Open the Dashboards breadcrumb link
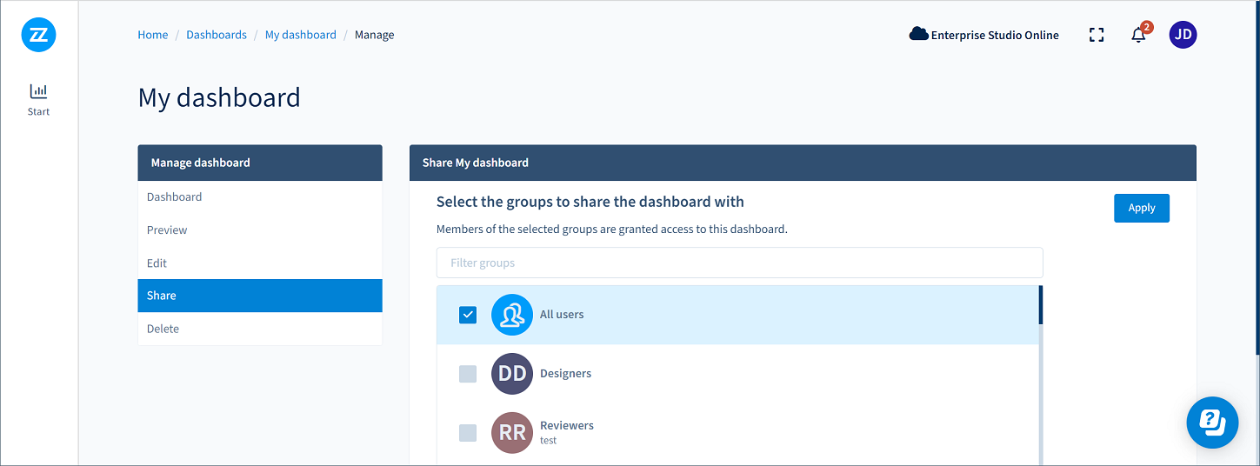The height and width of the screenshot is (466, 1260). click(x=217, y=35)
